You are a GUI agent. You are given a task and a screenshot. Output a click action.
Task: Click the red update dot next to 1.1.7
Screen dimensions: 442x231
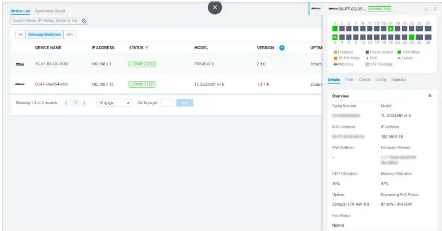[267, 84]
